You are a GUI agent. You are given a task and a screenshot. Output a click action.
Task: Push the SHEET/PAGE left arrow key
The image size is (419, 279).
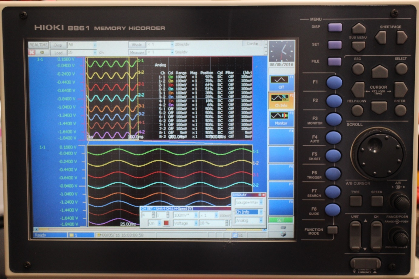381,38
